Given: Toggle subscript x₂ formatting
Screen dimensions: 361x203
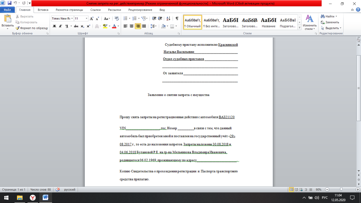Looking at the screenshot, I should pos(82,26).
